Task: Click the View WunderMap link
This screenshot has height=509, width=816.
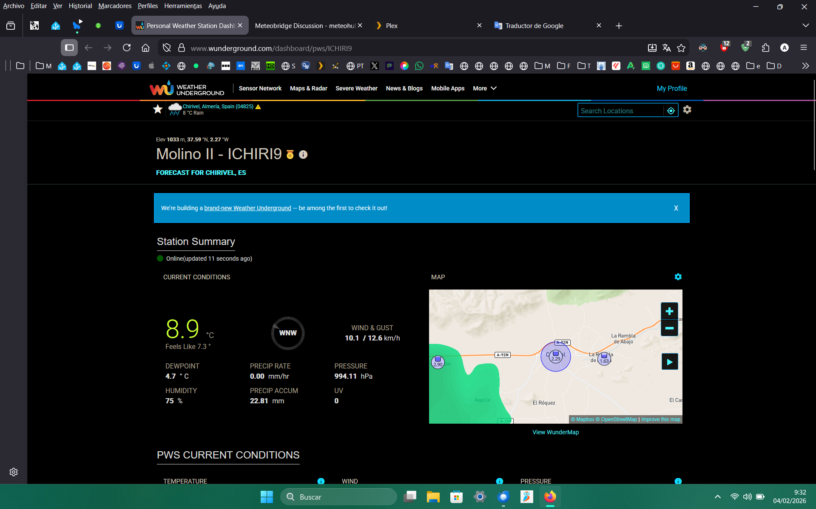Action: click(x=555, y=432)
